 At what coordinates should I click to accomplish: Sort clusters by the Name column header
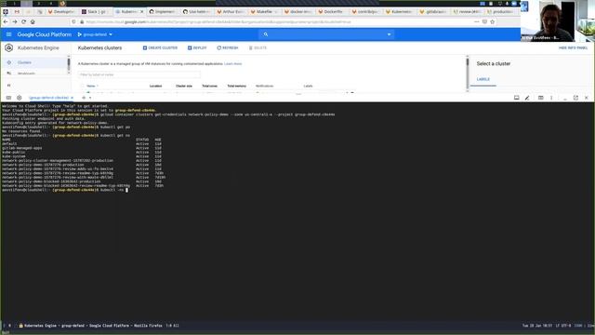(91, 87)
